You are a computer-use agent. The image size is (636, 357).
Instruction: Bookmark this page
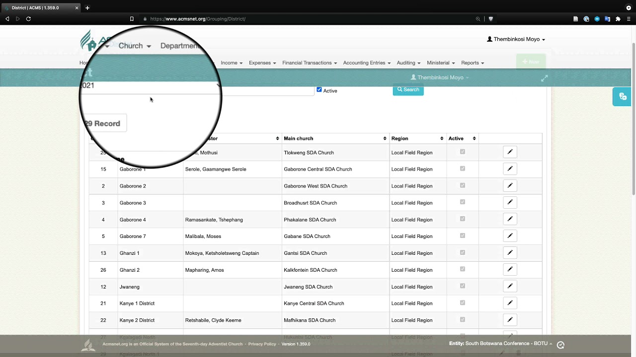[x=132, y=19]
